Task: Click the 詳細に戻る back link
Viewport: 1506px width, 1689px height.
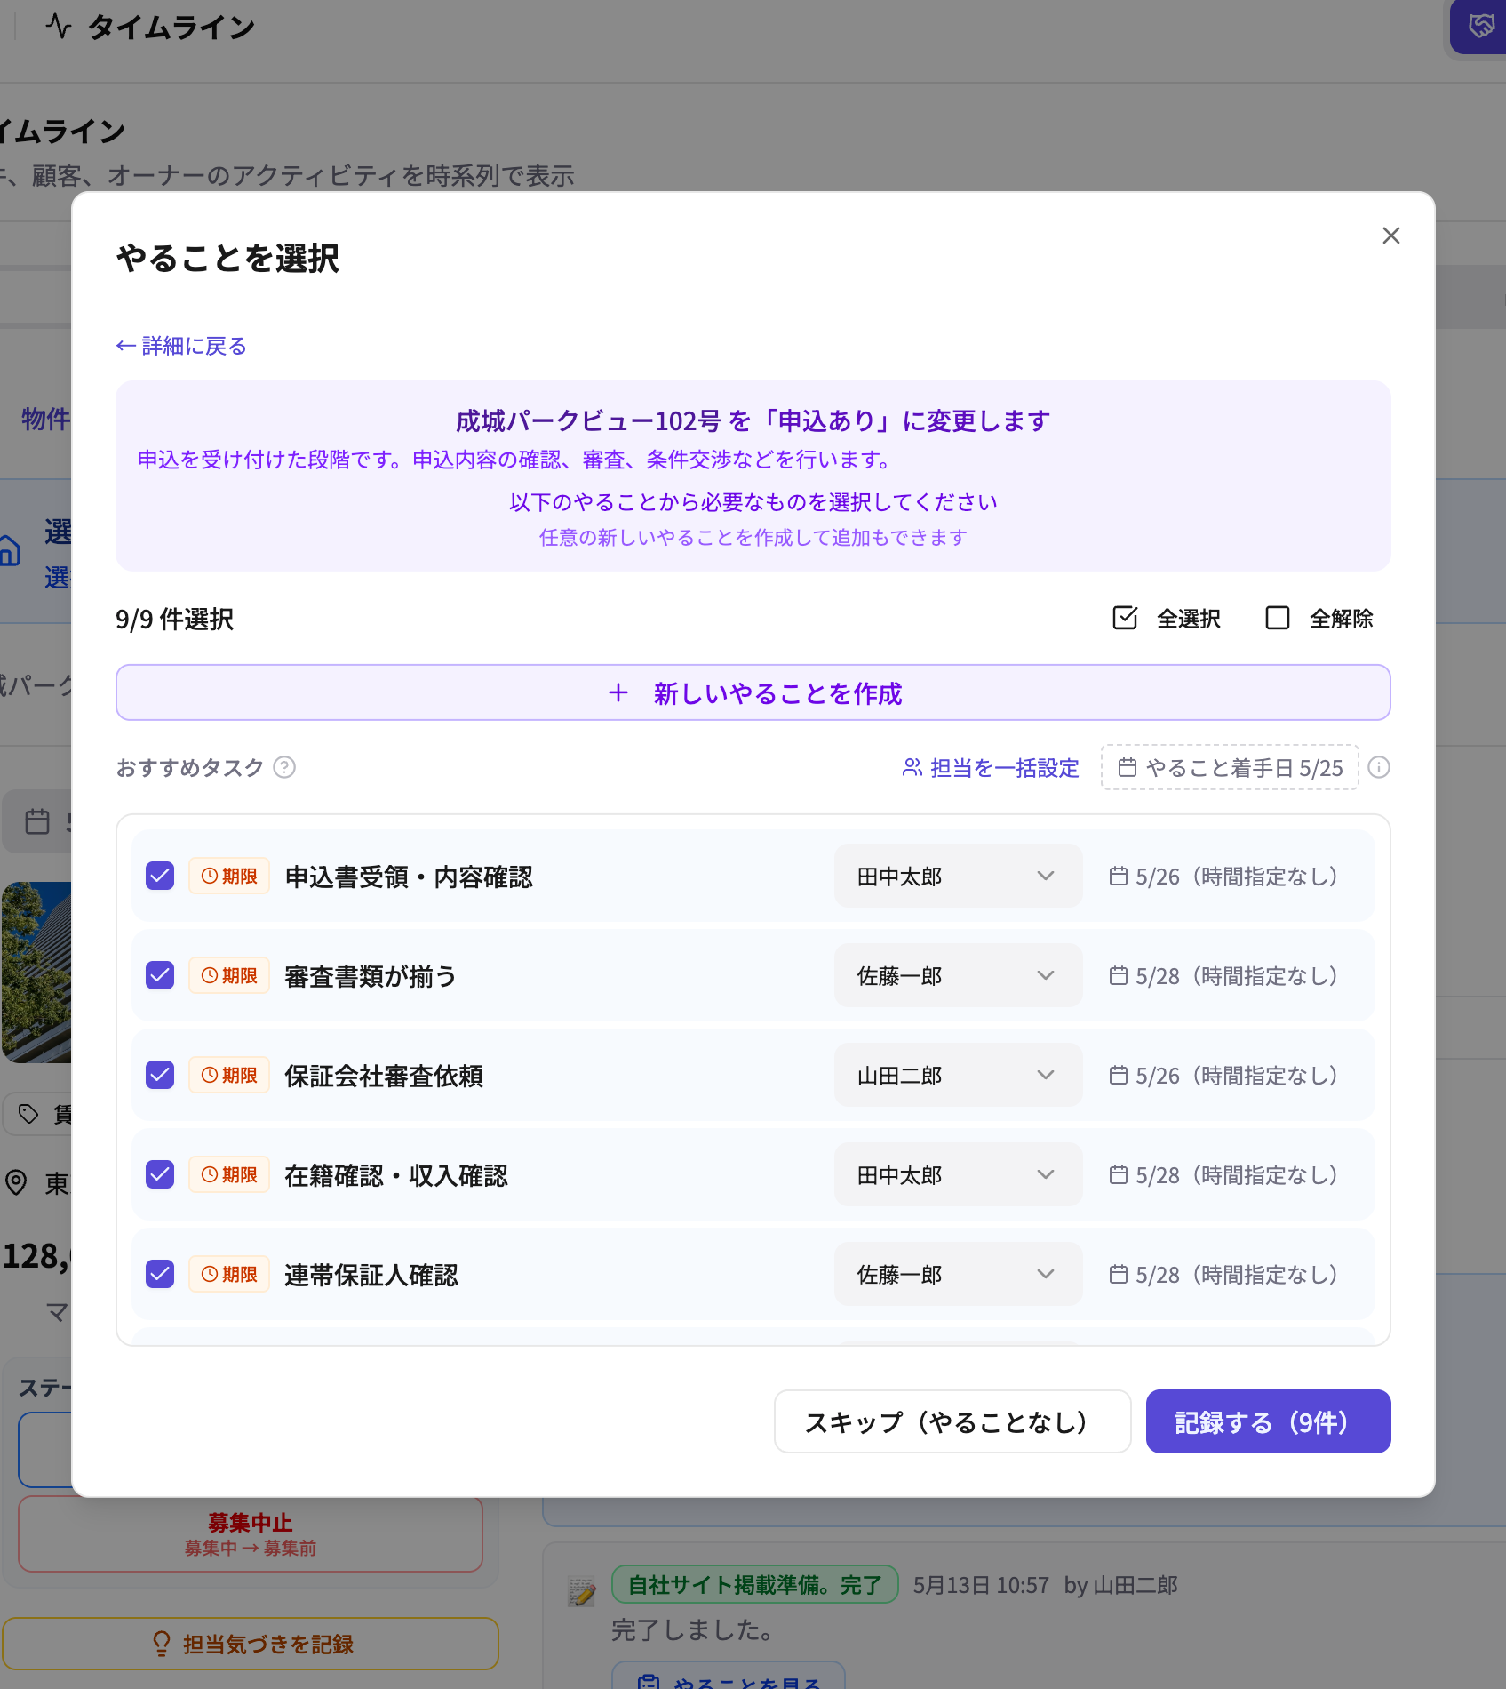Action: pyautogui.click(x=181, y=346)
